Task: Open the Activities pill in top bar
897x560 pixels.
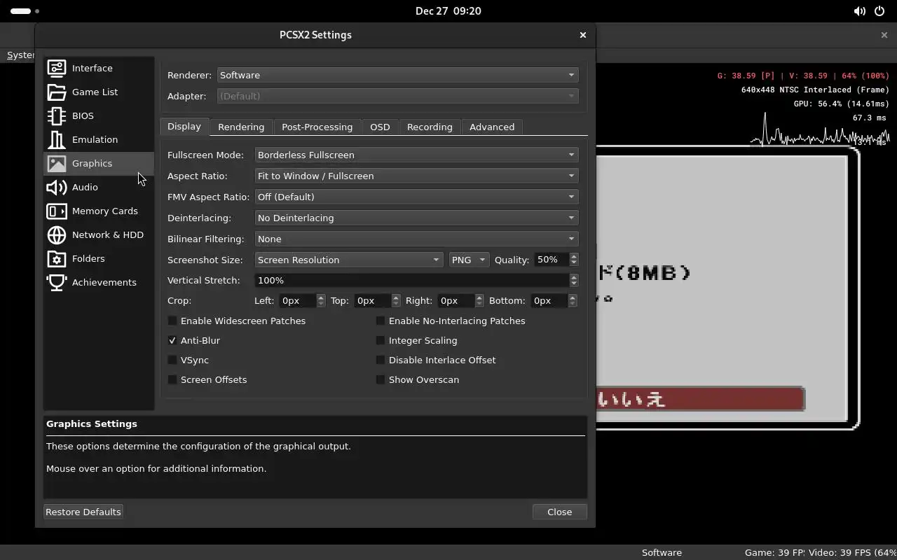Action: point(25,11)
